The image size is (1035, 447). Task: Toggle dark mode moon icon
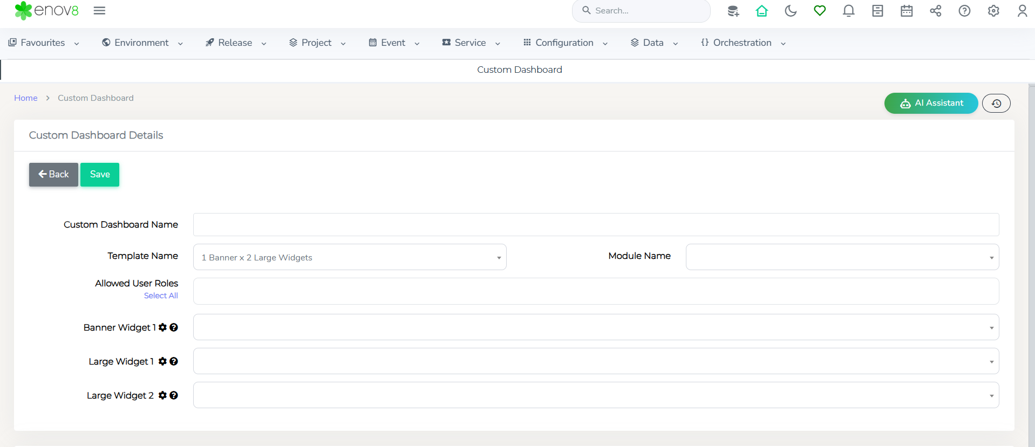(791, 11)
